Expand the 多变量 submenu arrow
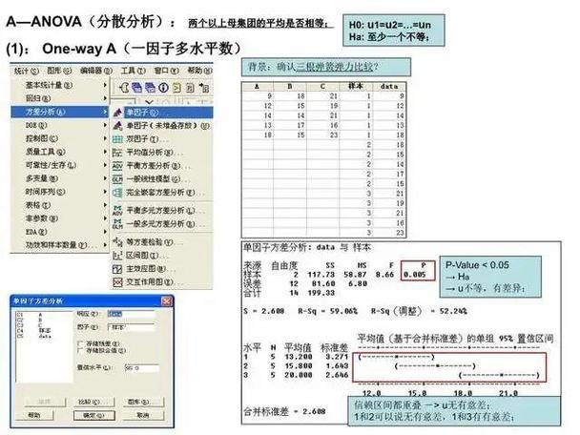 (x=105, y=178)
